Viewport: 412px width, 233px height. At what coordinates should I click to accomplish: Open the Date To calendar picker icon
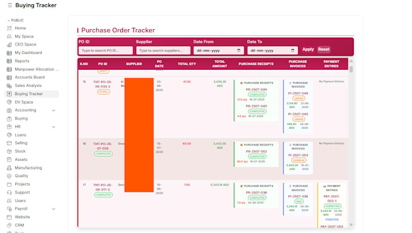tap(293, 50)
